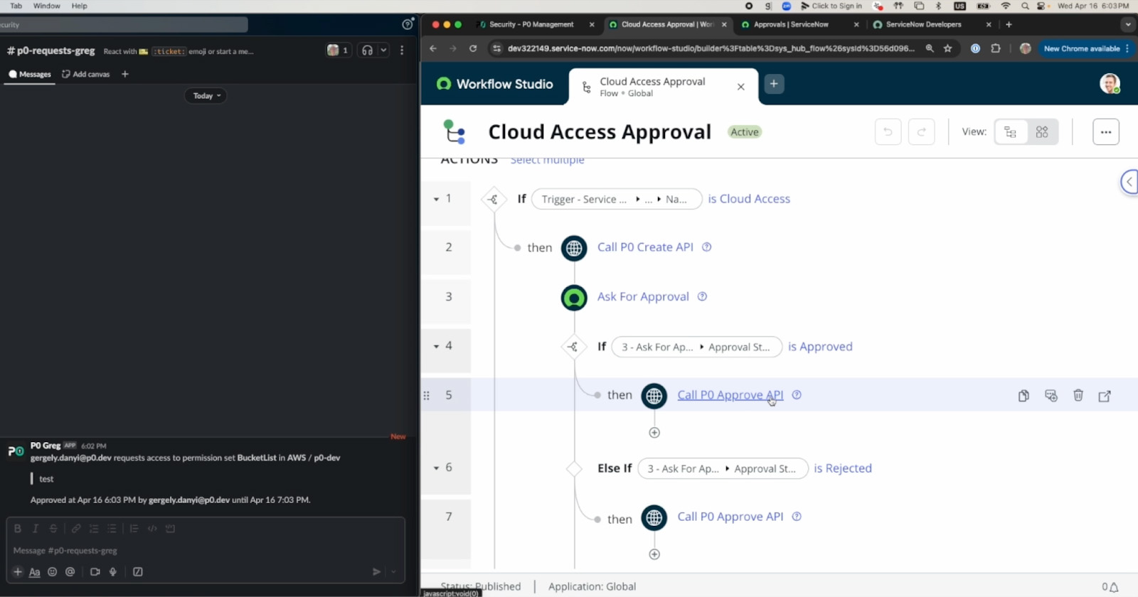Open the Window menu in menu bar
This screenshot has height=597, width=1138.
click(x=47, y=6)
